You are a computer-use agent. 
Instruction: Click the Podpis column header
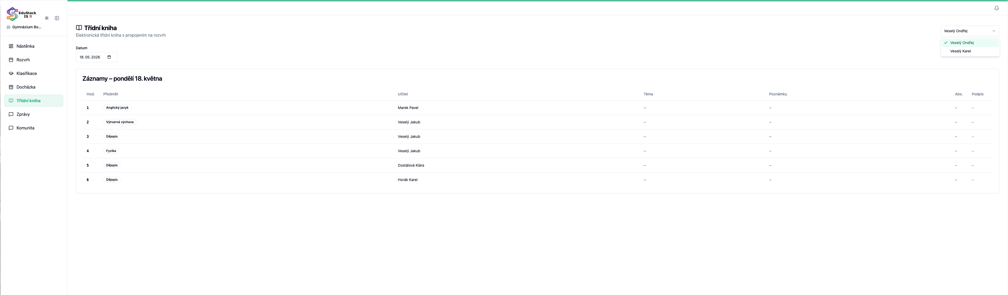click(x=978, y=94)
